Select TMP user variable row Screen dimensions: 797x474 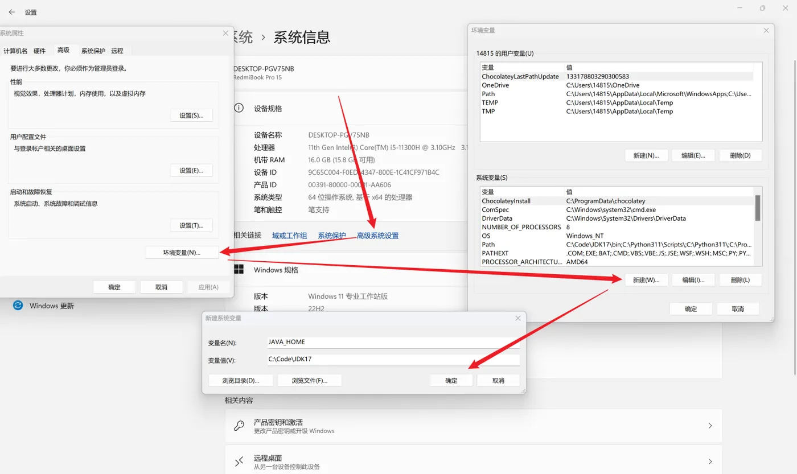coord(617,112)
